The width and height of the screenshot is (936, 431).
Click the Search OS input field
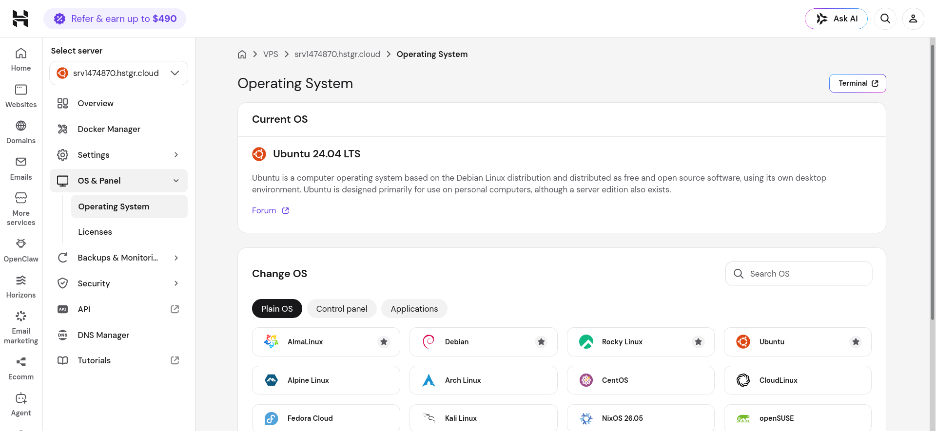click(x=799, y=274)
